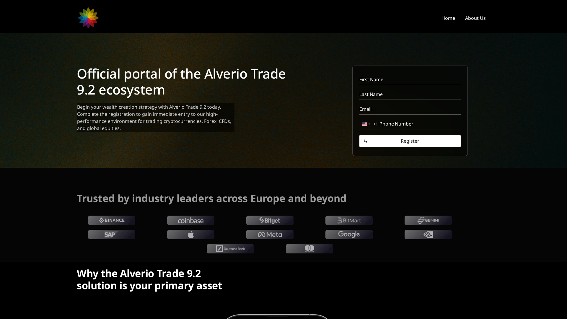
Task: Click the Meta logo
Action: click(270, 234)
